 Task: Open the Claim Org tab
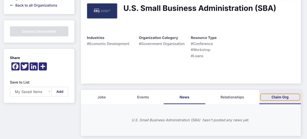tap(280, 97)
